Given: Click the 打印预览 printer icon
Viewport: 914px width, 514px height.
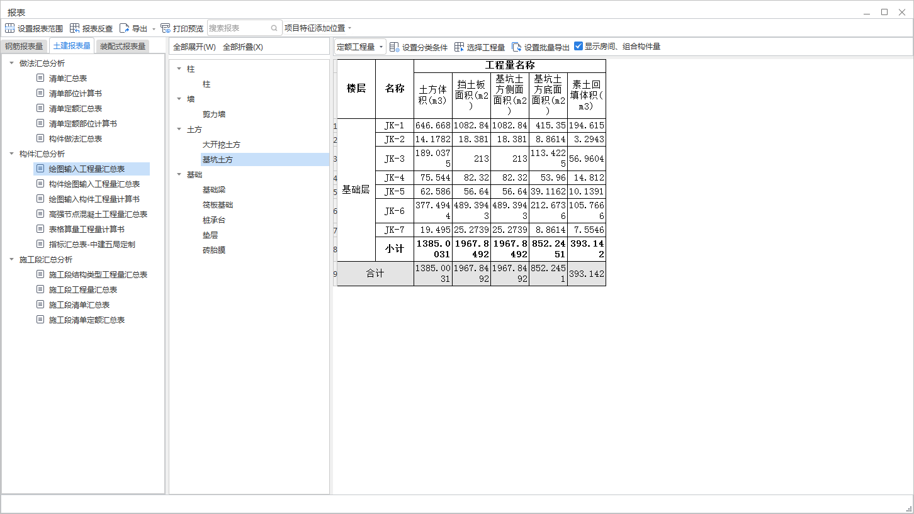Looking at the screenshot, I should coord(166,28).
